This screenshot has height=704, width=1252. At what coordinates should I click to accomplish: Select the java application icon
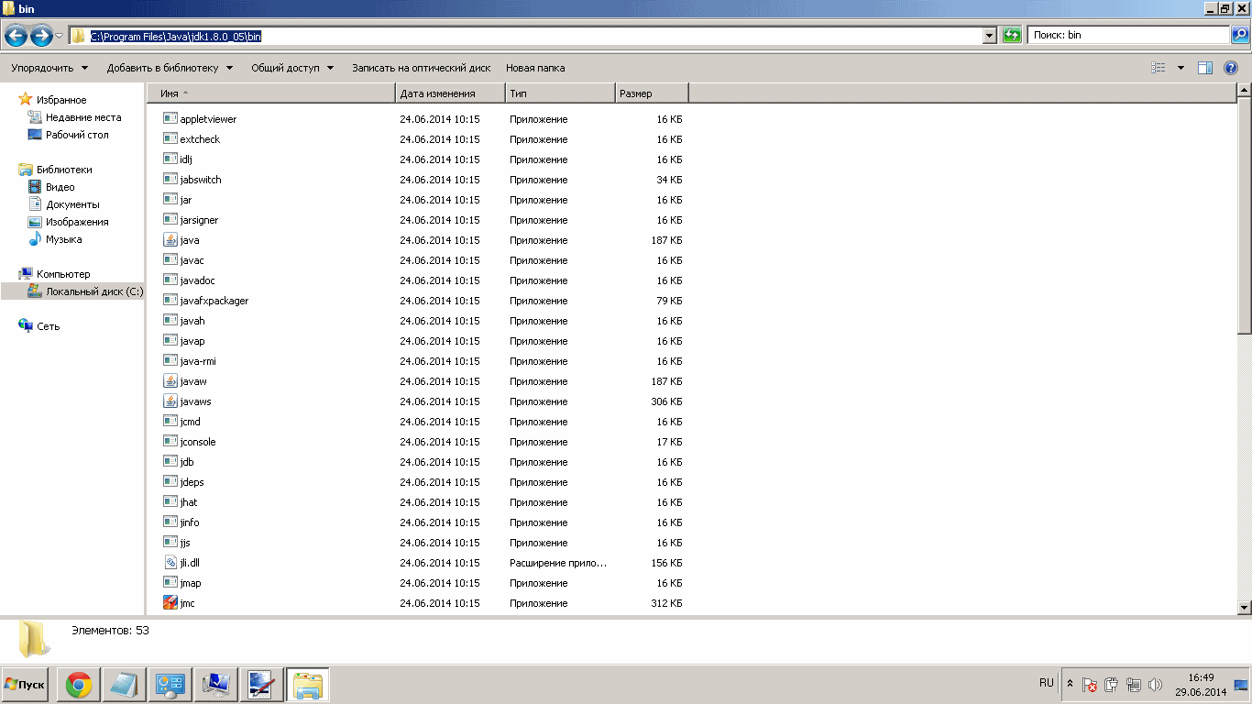pyautogui.click(x=170, y=240)
